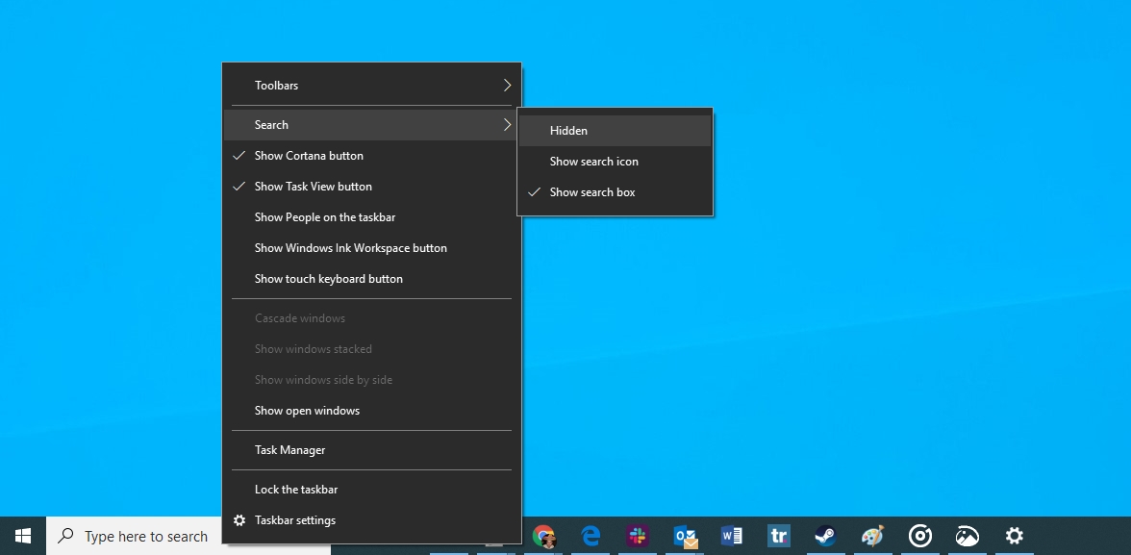Click the Windows Start button
The width and height of the screenshot is (1131, 555).
point(23,536)
